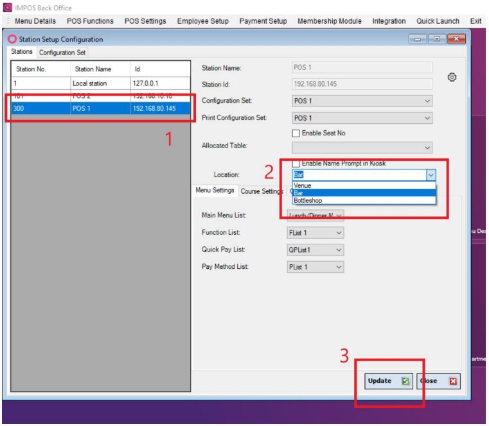Open the Membership Module menu
489x426 pixels.
click(329, 21)
